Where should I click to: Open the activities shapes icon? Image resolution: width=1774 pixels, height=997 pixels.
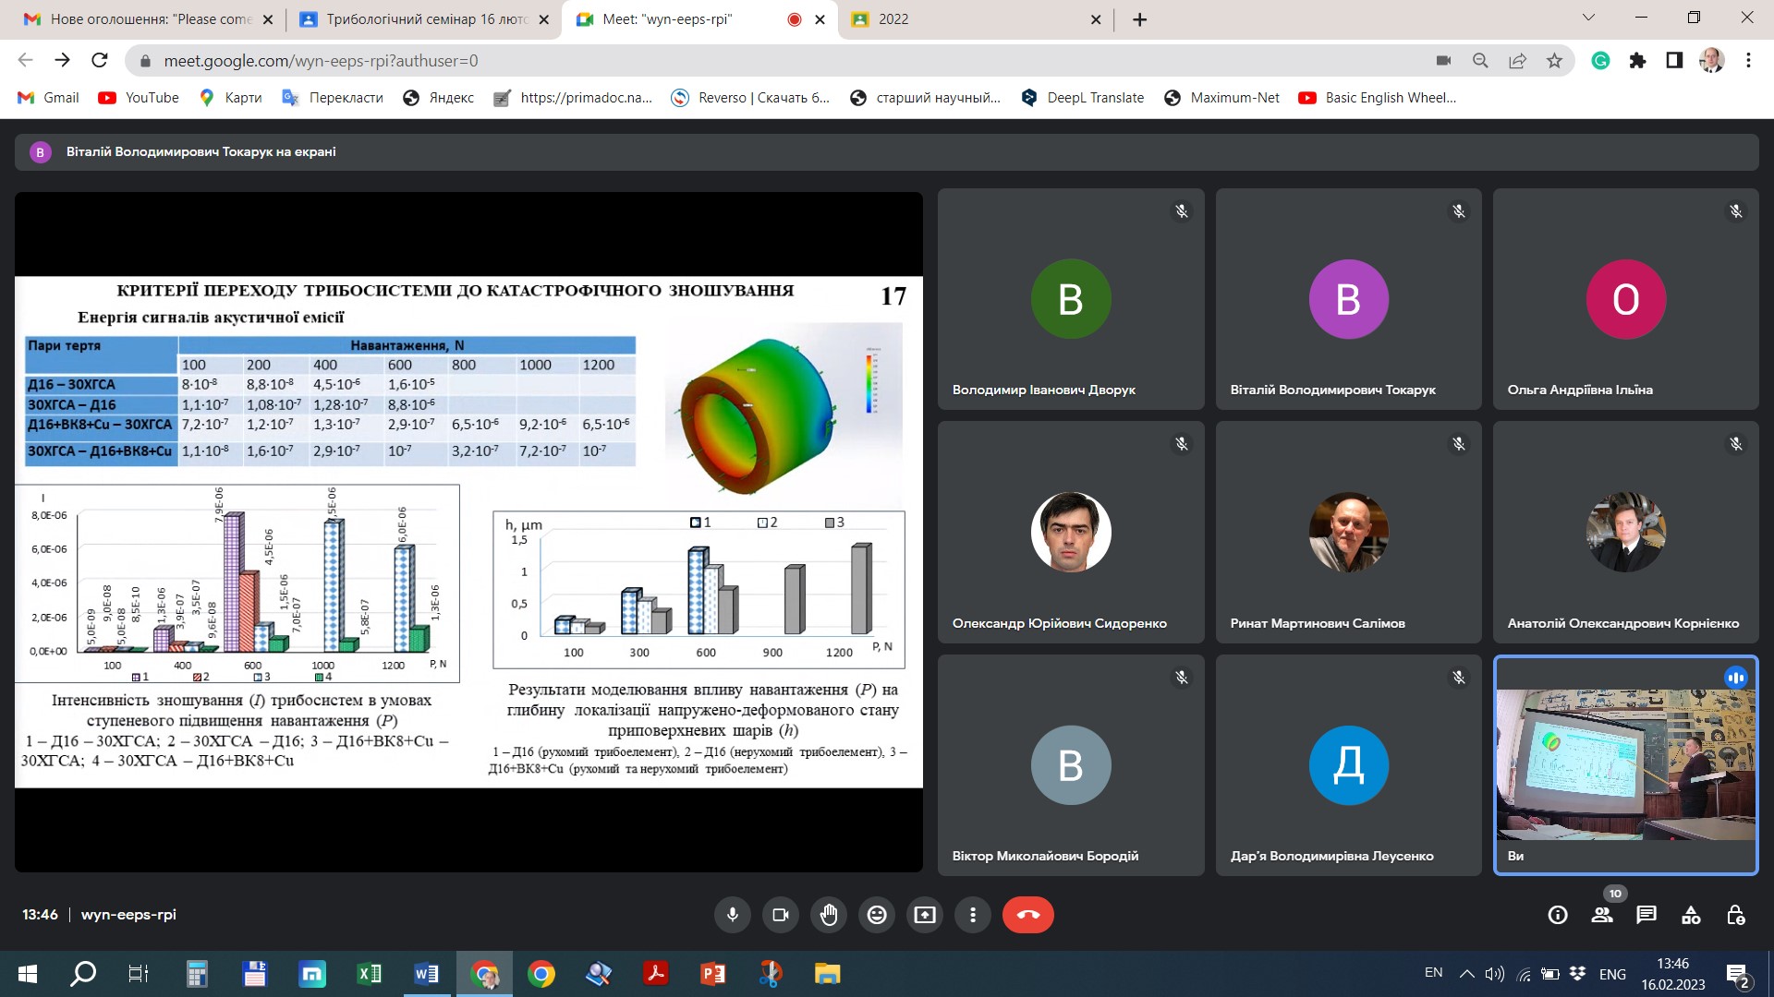coord(1691,915)
